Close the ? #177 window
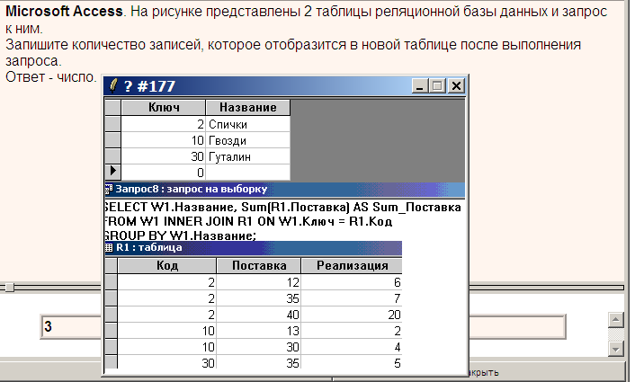Screen dimensions: 635x382 456,85
